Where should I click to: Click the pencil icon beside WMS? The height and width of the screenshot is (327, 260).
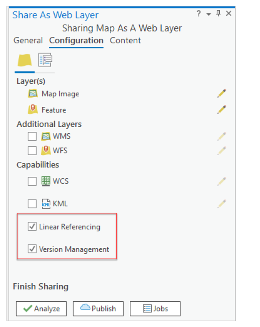click(222, 136)
